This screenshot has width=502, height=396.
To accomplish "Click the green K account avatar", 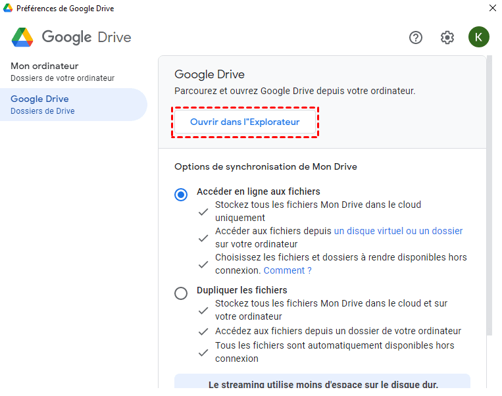I will (478, 37).
